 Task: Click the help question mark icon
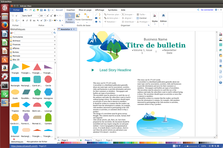pos(220,83)
